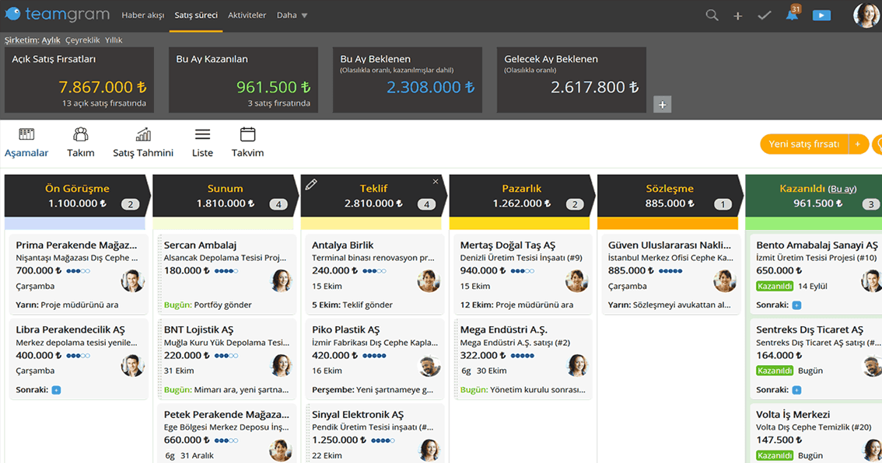Switch to Liste view
The width and height of the screenshot is (882, 463).
202,143
